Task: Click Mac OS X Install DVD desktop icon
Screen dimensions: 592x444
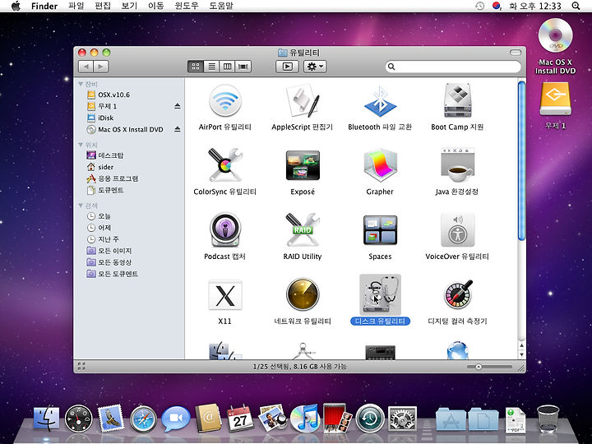Action: (x=555, y=36)
